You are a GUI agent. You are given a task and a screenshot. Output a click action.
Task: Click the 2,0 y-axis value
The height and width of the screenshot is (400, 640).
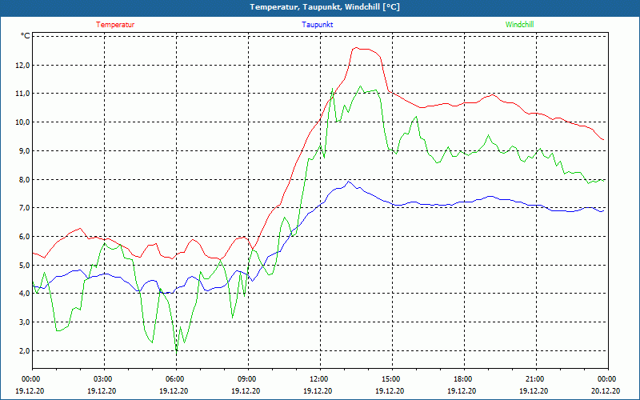[24, 350]
